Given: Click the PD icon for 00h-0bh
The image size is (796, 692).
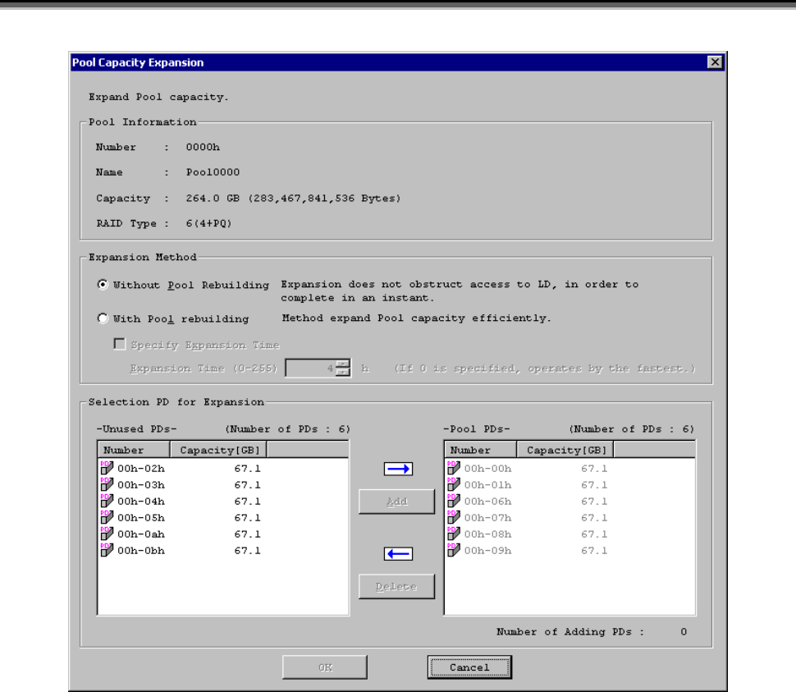Looking at the screenshot, I should click(x=106, y=550).
